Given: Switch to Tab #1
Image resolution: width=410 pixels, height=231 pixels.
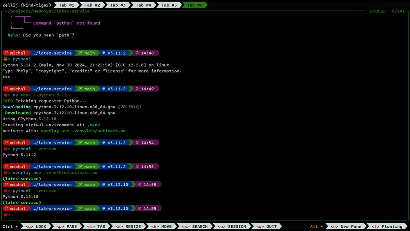Looking at the screenshot, I should point(66,5).
